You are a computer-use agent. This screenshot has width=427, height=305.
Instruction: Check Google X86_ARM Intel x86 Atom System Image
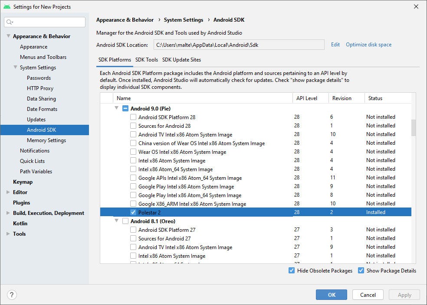coord(133,204)
